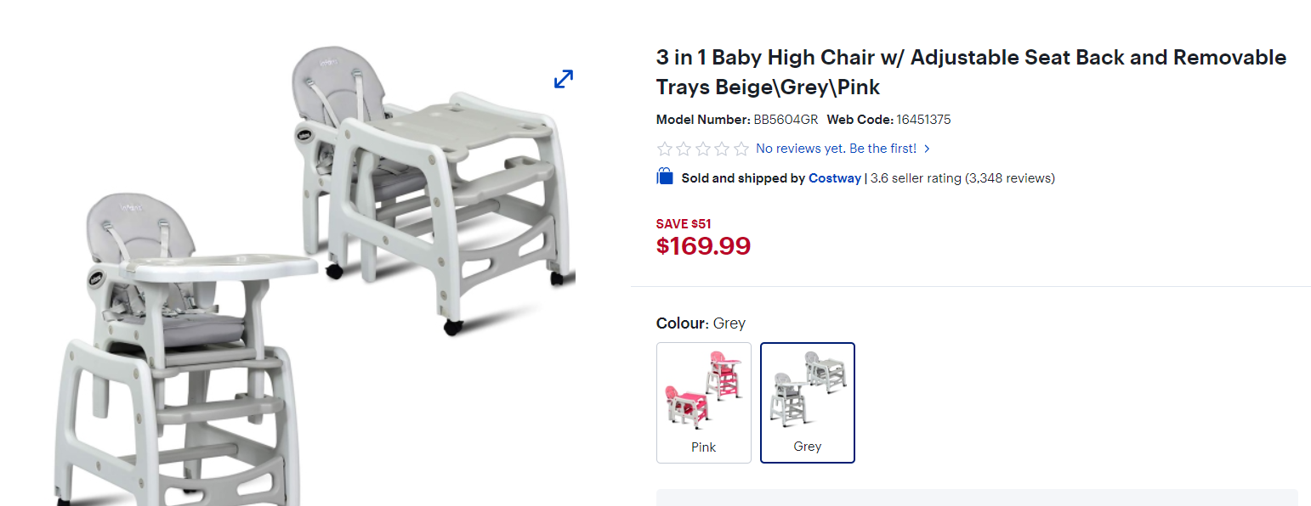The height and width of the screenshot is (506, 1311).
Task: Visit the Costway seller page link
Action: click(834, 178)
